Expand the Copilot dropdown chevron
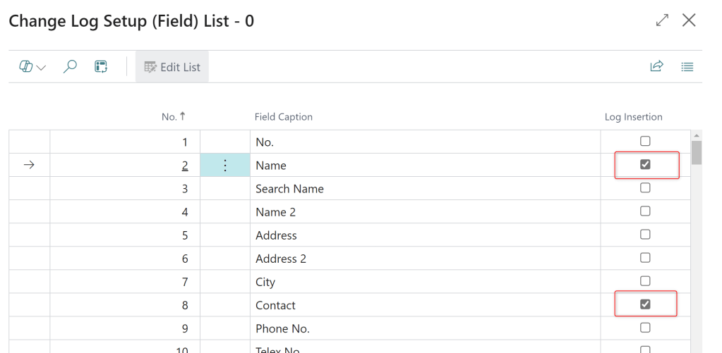 pos(41,68)
